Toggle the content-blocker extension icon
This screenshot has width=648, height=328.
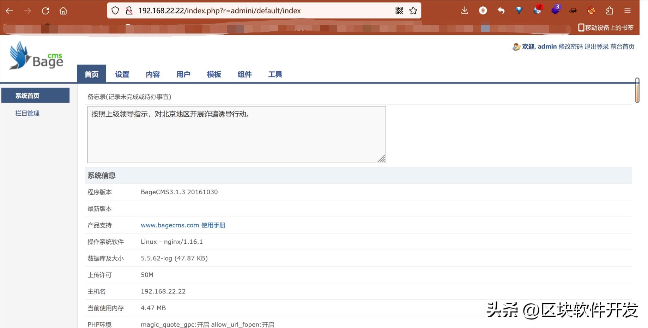(x=591, y=11)
